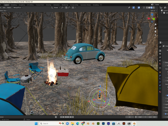
Task: Open the Render properties tab
Action: tap(160, 51)
